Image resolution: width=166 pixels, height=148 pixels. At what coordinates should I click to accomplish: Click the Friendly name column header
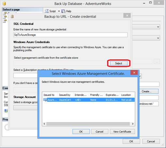coord(96,95)
